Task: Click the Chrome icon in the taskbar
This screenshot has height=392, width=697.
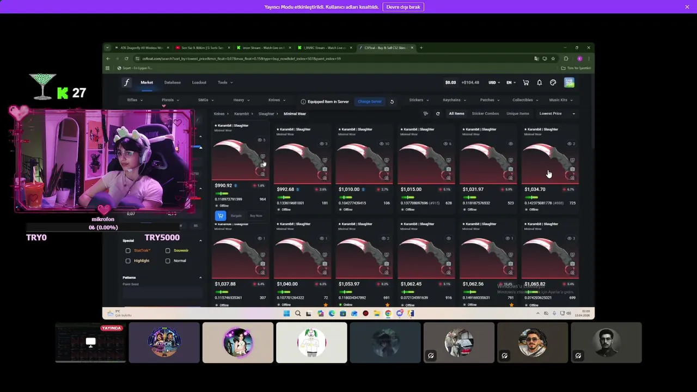Action: [x=388, y=314]
